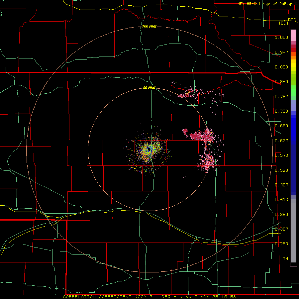Click the pink echo band near 50 NMI northeast

click(191, 92)
